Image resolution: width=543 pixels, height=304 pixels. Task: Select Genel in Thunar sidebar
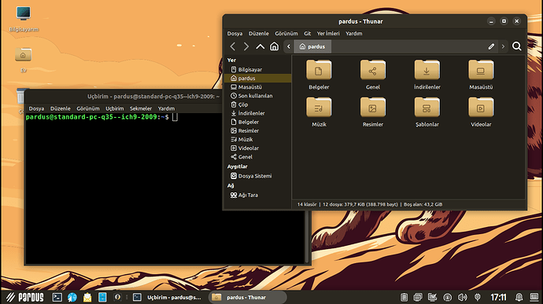point(257,156)
